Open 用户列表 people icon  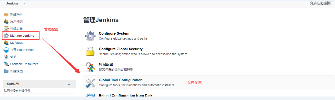pos(6,21)
